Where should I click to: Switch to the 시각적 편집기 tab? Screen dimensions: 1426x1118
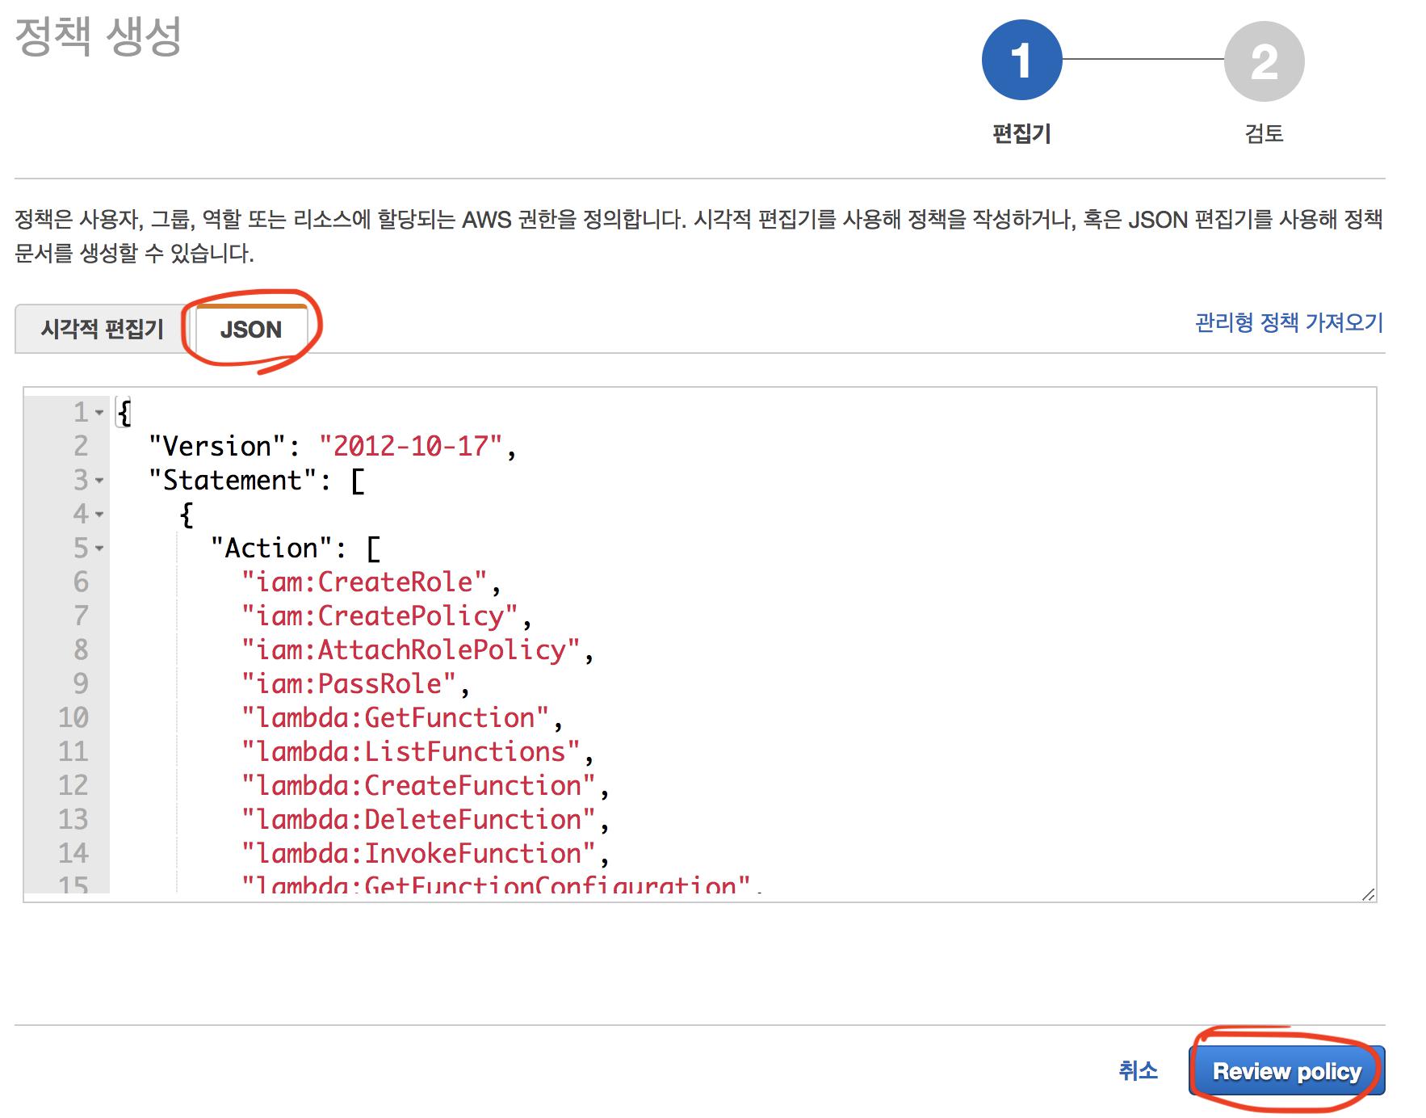click(x=102, y=330)
